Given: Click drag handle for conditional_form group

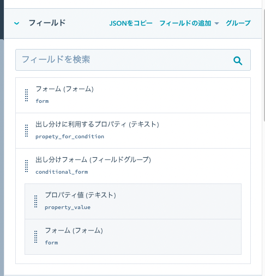Looking at the screenshot, I should click(26, 166).
